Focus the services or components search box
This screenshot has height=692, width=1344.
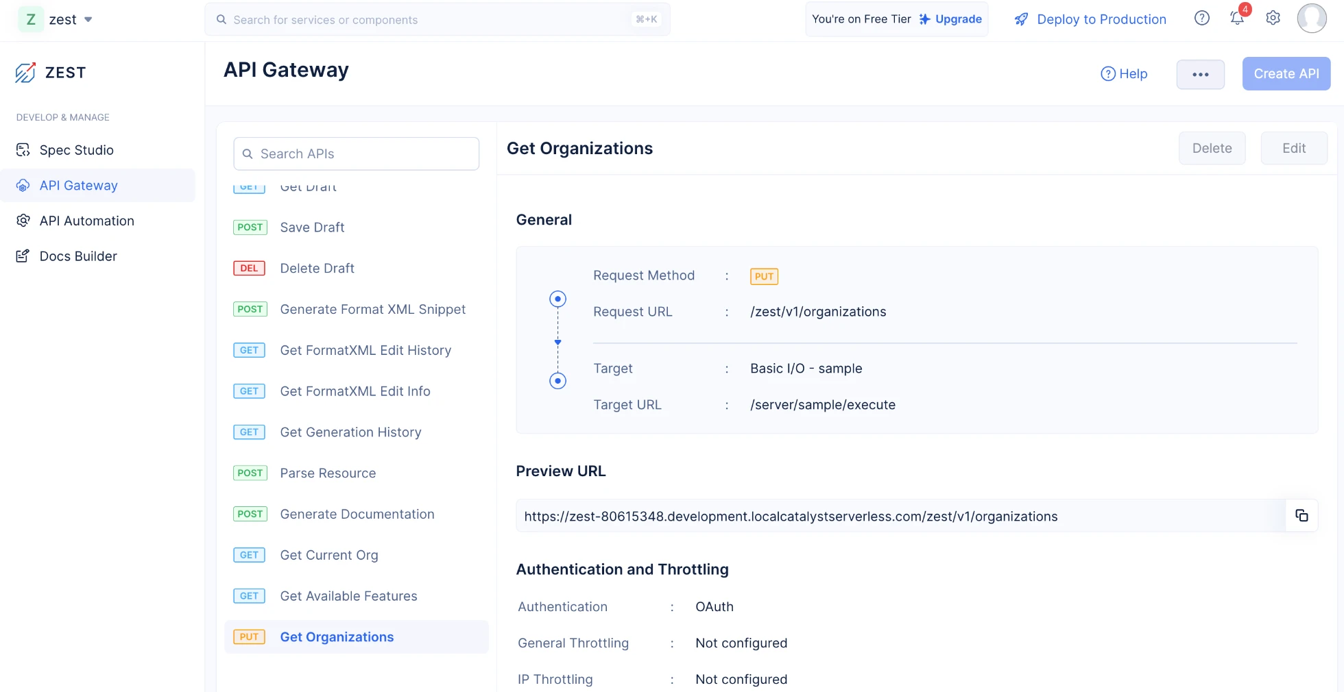point(437,19)
